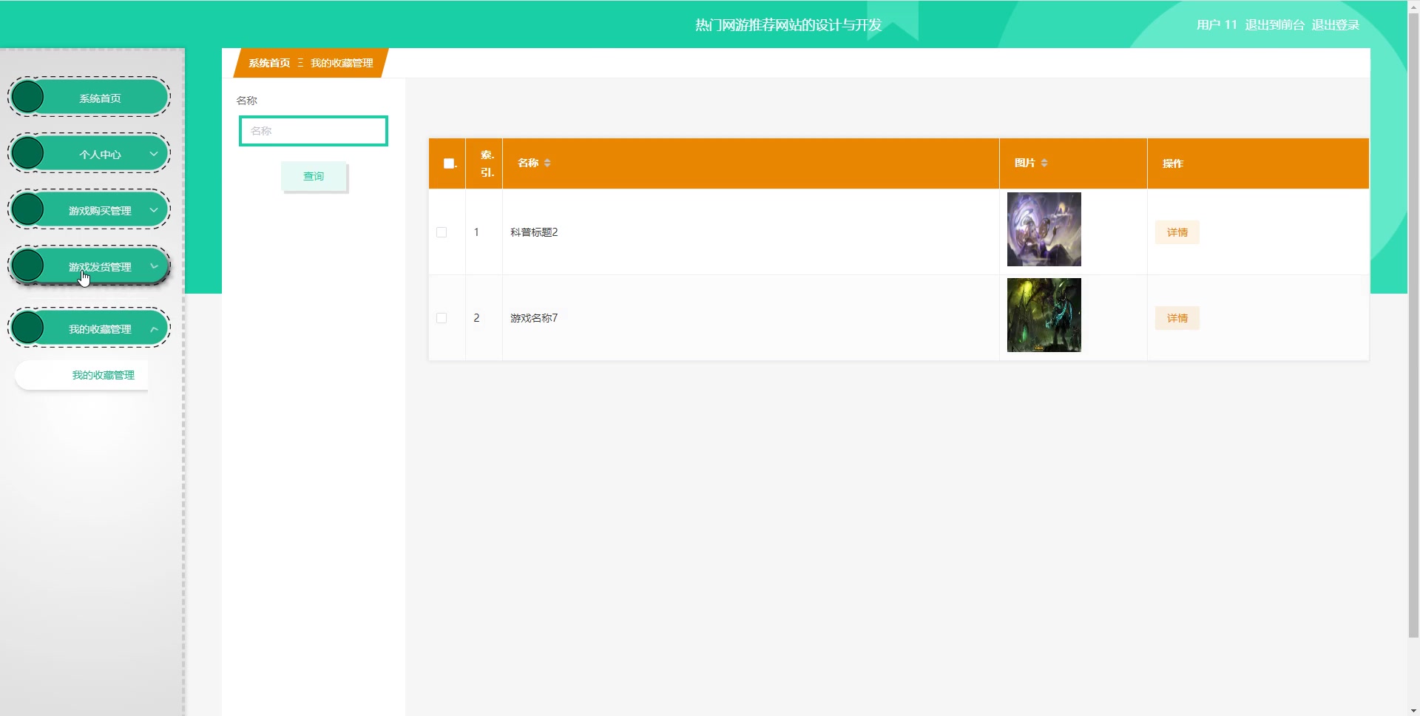Screen dimensions: 1420x716
Task: Sort the table by 名称 column
Action: tap(549, 163)
